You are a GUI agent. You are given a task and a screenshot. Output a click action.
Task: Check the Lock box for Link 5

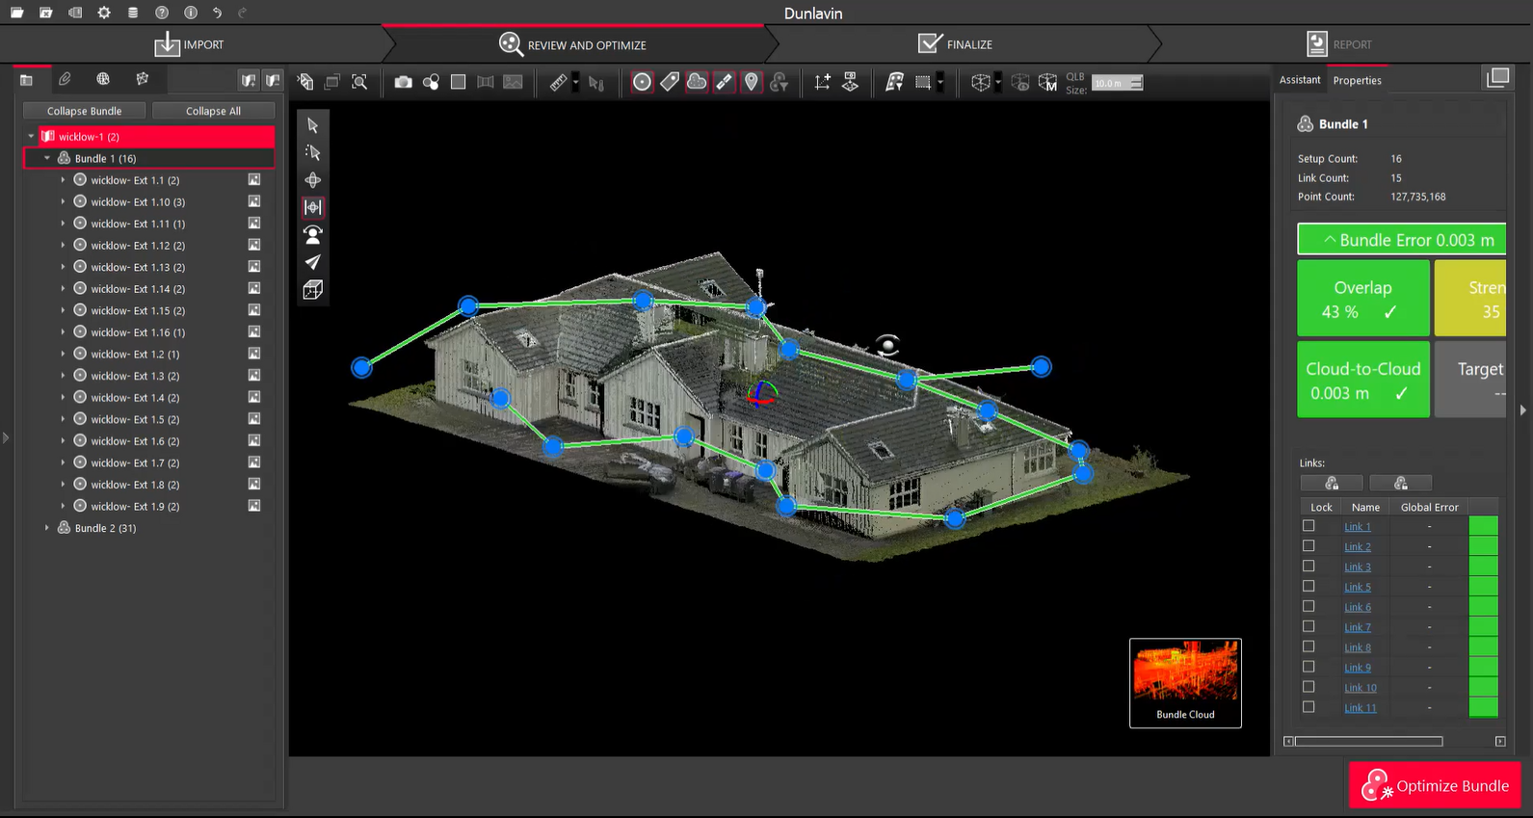click(x=1308, y=587)
